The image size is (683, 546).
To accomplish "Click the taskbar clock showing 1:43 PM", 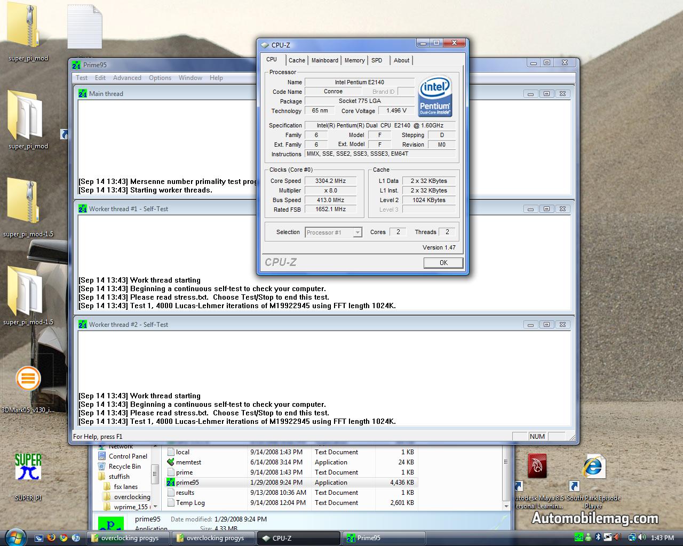I will (x=662, y=538).
